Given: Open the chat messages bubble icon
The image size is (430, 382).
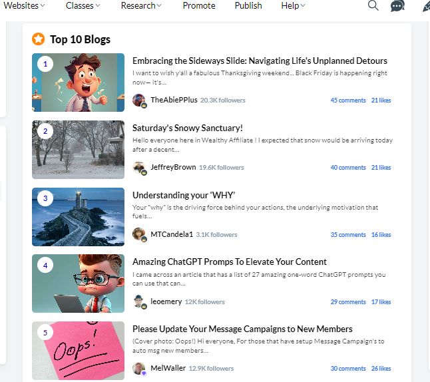Looking at the screenshot, I should (x=397, y=7).
